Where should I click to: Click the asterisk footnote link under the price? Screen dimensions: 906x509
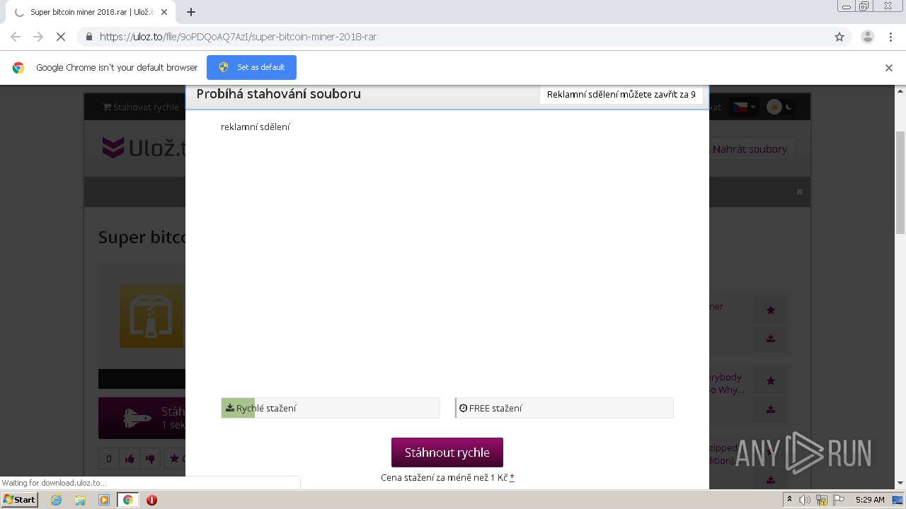[512, 477]
